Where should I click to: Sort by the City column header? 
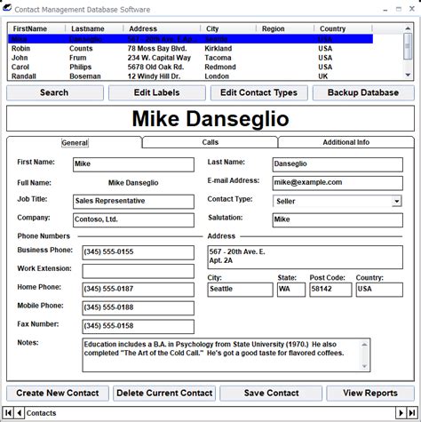coord(228,28)
